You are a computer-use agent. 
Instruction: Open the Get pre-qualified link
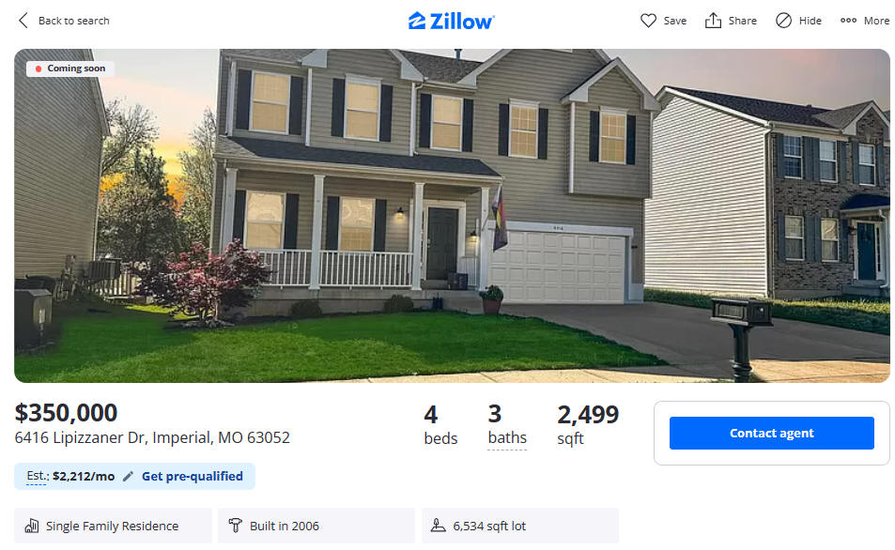[193, 476]
